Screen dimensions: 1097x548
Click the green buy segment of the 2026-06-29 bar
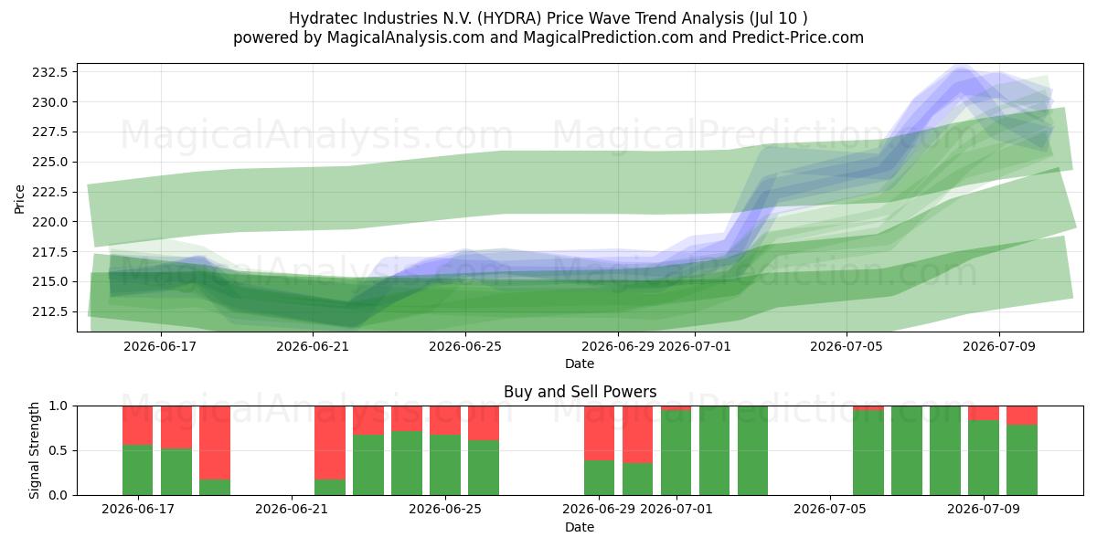599,478
